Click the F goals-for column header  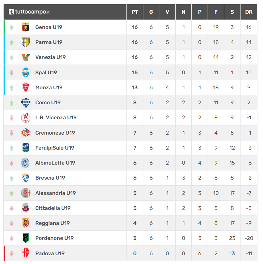(216, 12)
